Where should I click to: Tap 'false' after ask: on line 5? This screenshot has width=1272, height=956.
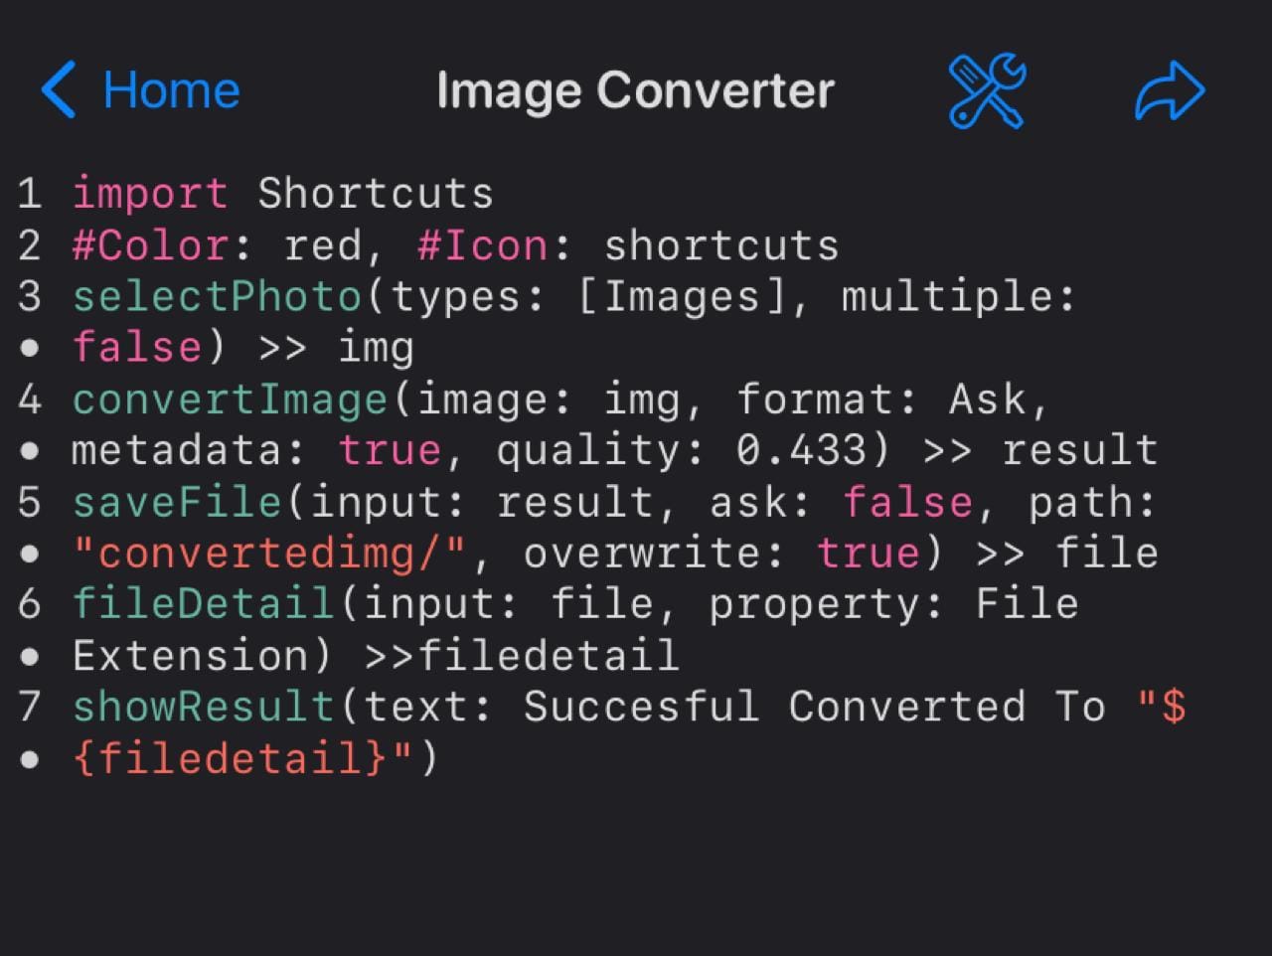(x=908, y=502)
